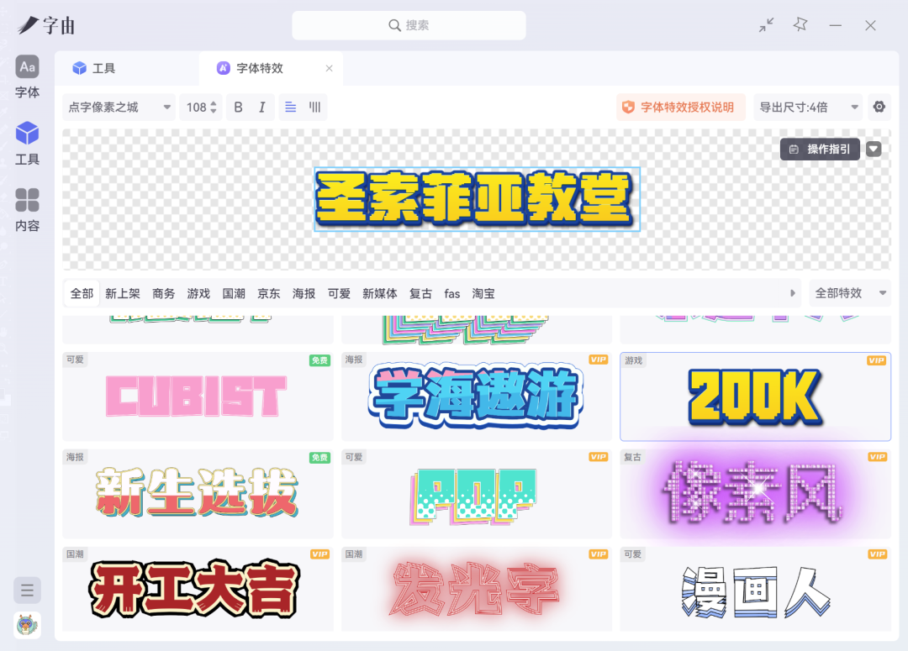
Task: Open the settings gear icon
Action: (879, 107)
